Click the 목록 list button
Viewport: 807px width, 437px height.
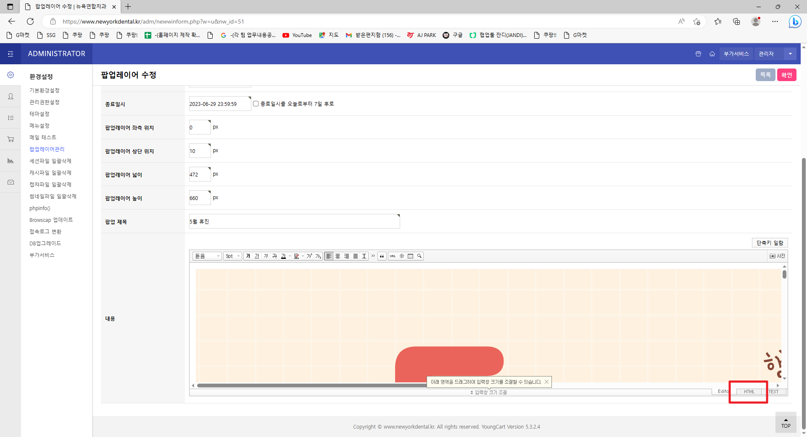point(765,75)
